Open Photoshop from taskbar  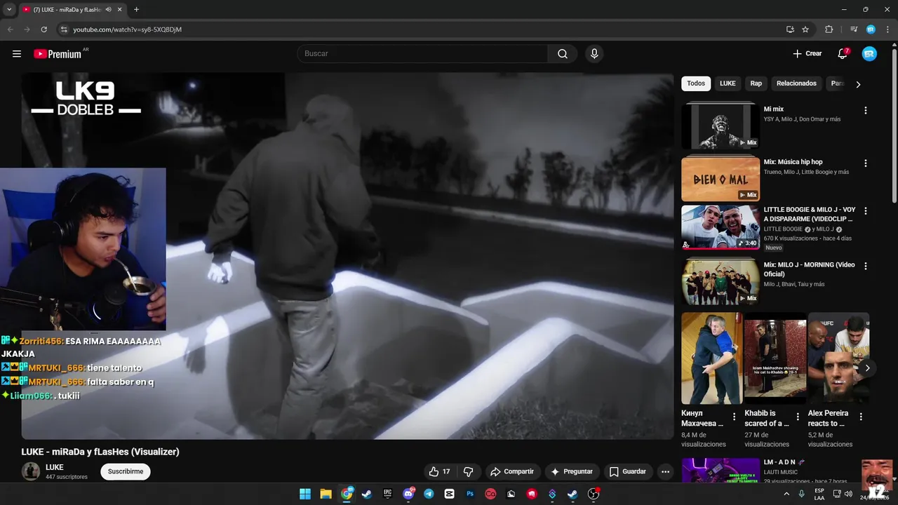click(x=470, y=494)
